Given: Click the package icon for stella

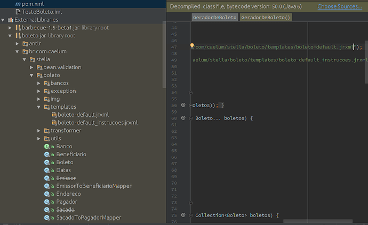Looking at the screenshot, I should click(x=33, y=60).
